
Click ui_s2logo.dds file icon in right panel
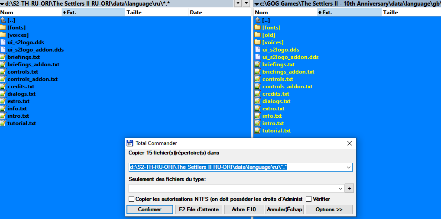coord(258,49)
